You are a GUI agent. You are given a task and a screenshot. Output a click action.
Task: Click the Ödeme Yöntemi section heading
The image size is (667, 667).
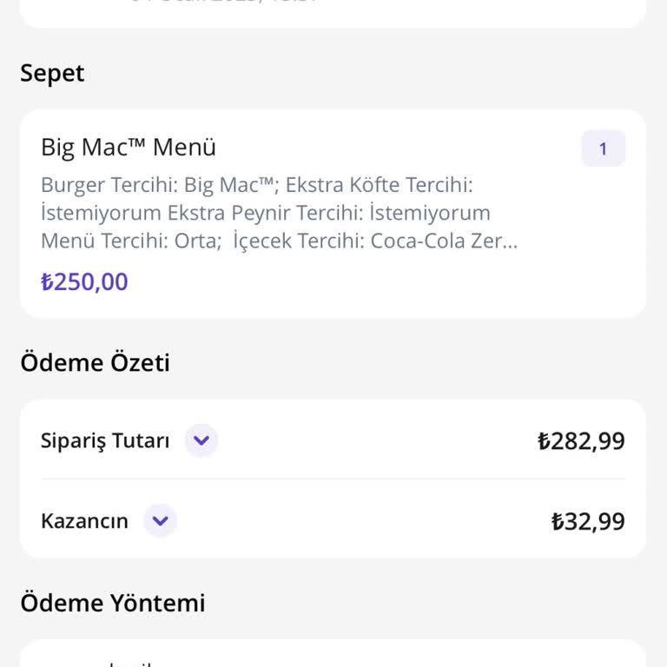(113, 603)
